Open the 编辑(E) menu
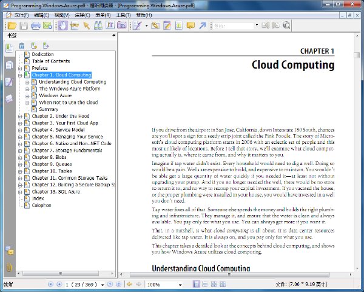This screenshot has height=292, width=364. pyautogui.click(x=41, y=15)
